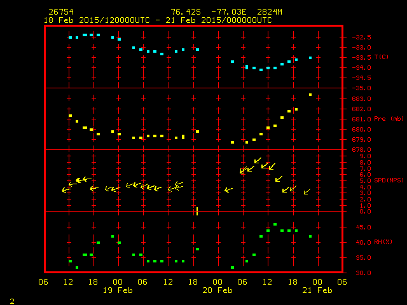
Task: Click the date range title line
Action: coord(157,20)
